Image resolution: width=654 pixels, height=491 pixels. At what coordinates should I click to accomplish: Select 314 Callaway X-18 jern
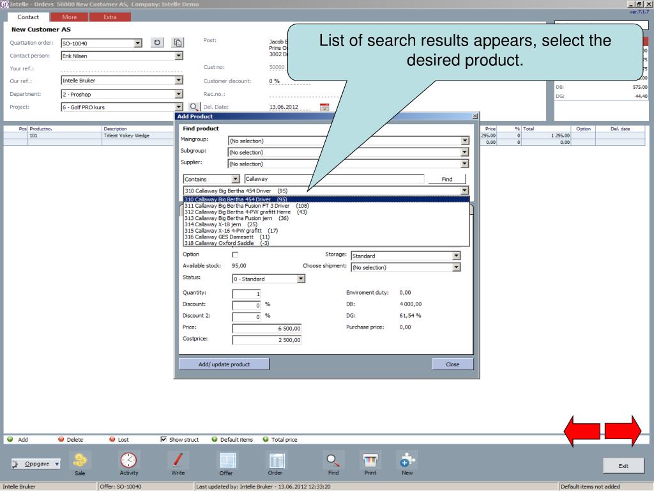(x=326, y=224)
